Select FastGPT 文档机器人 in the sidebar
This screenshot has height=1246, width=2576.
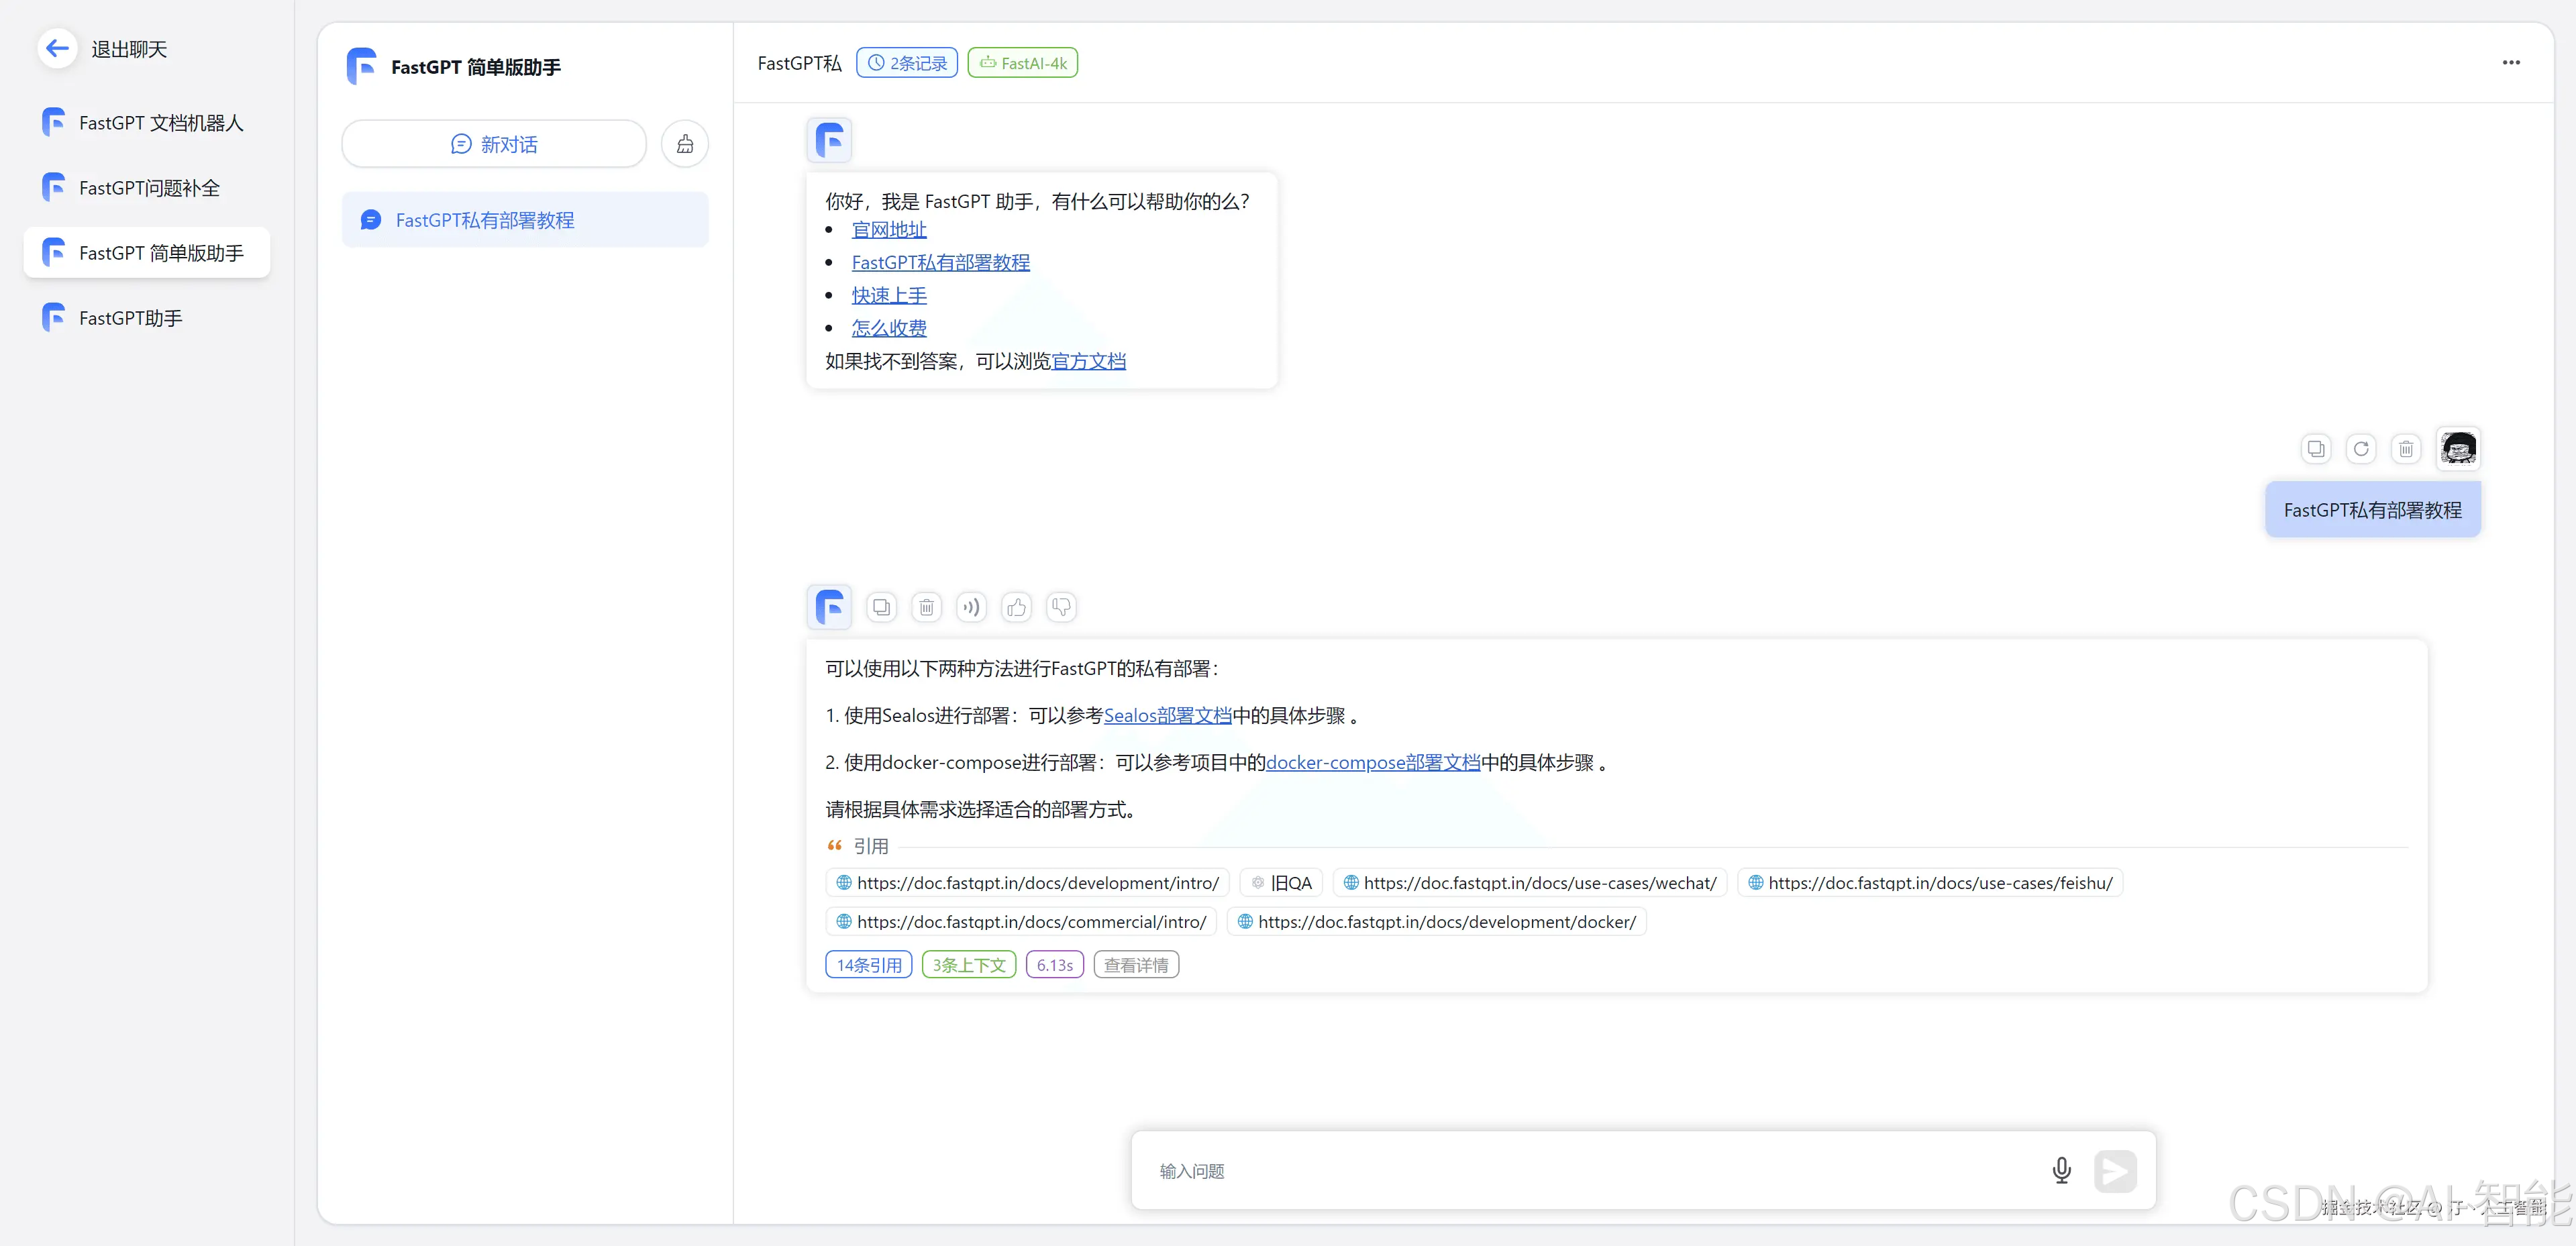tap(160, 123)
